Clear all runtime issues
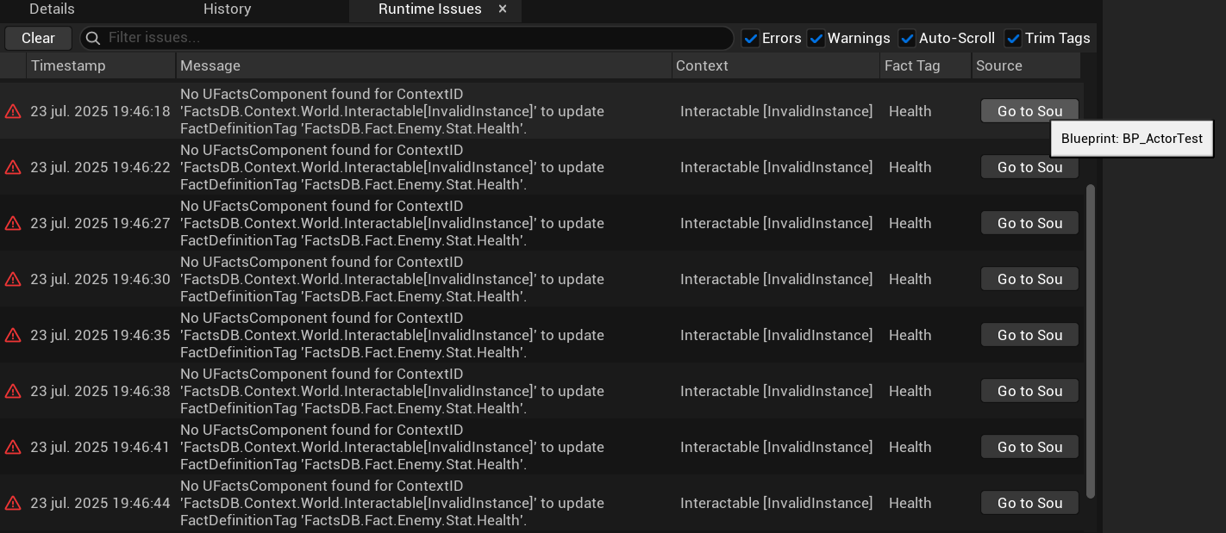The width and height of the screenshot is (1226, 533). click(38, 38)
